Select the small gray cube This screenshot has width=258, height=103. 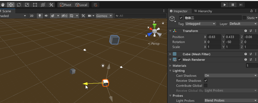click(x=72, y=71)
